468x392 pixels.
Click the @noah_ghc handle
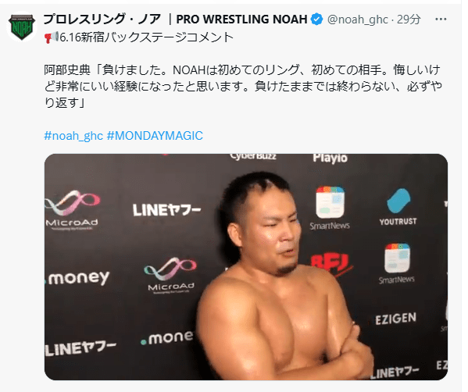point(358,20)
